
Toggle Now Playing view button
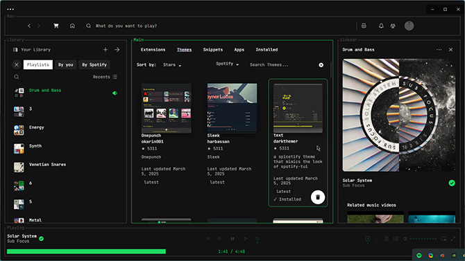pyautogui.click(x=368, y=239)
